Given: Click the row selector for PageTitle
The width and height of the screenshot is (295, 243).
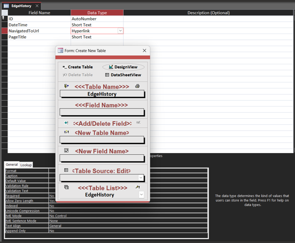Looking at the screenshot, I should coord(4,37).
